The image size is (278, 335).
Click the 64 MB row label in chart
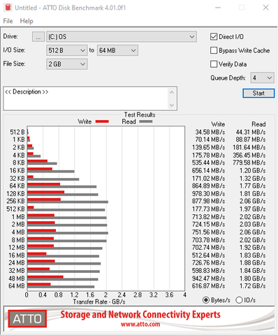pyautogui.click(x=17, y=286)
